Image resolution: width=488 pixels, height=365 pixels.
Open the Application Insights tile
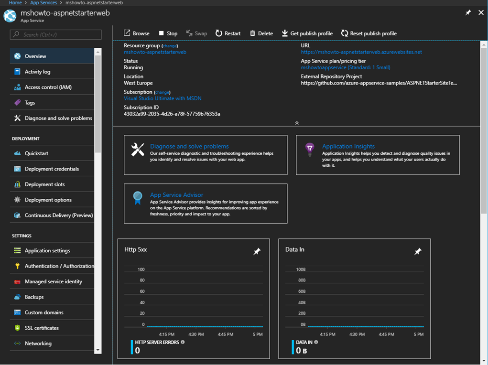point(378,155)
